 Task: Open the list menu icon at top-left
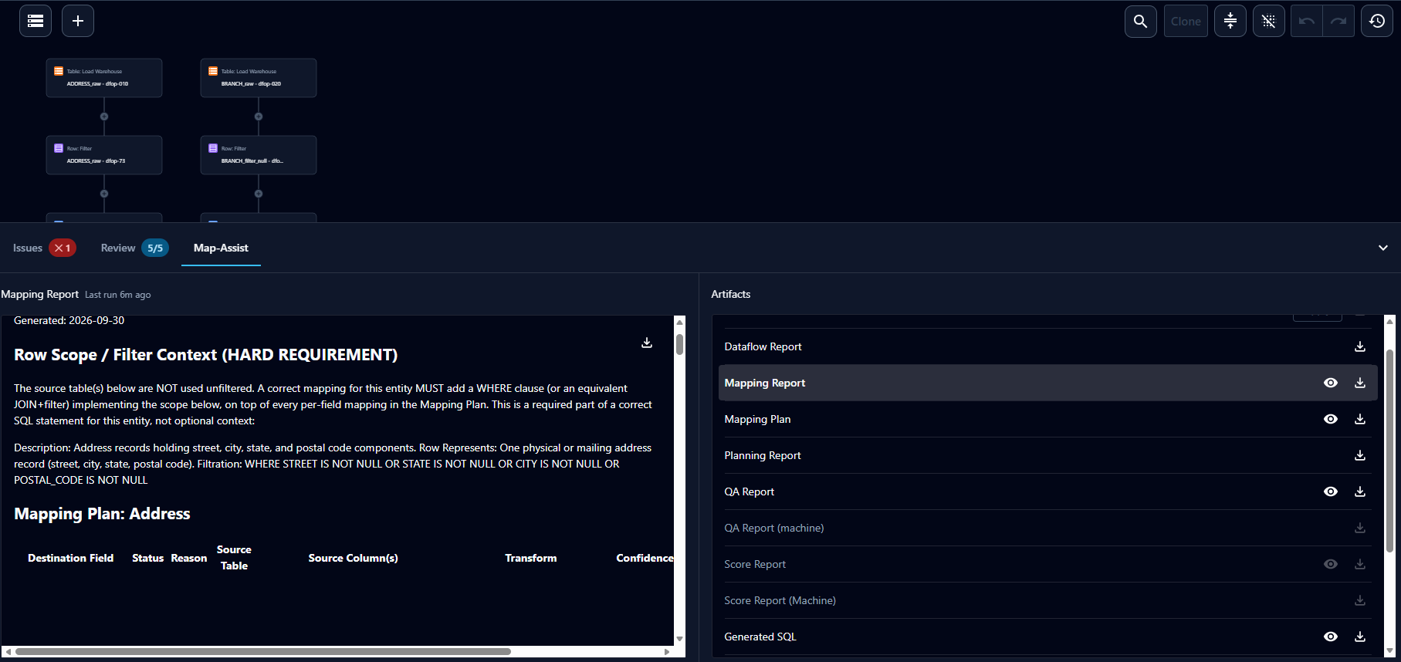point(36,21)
